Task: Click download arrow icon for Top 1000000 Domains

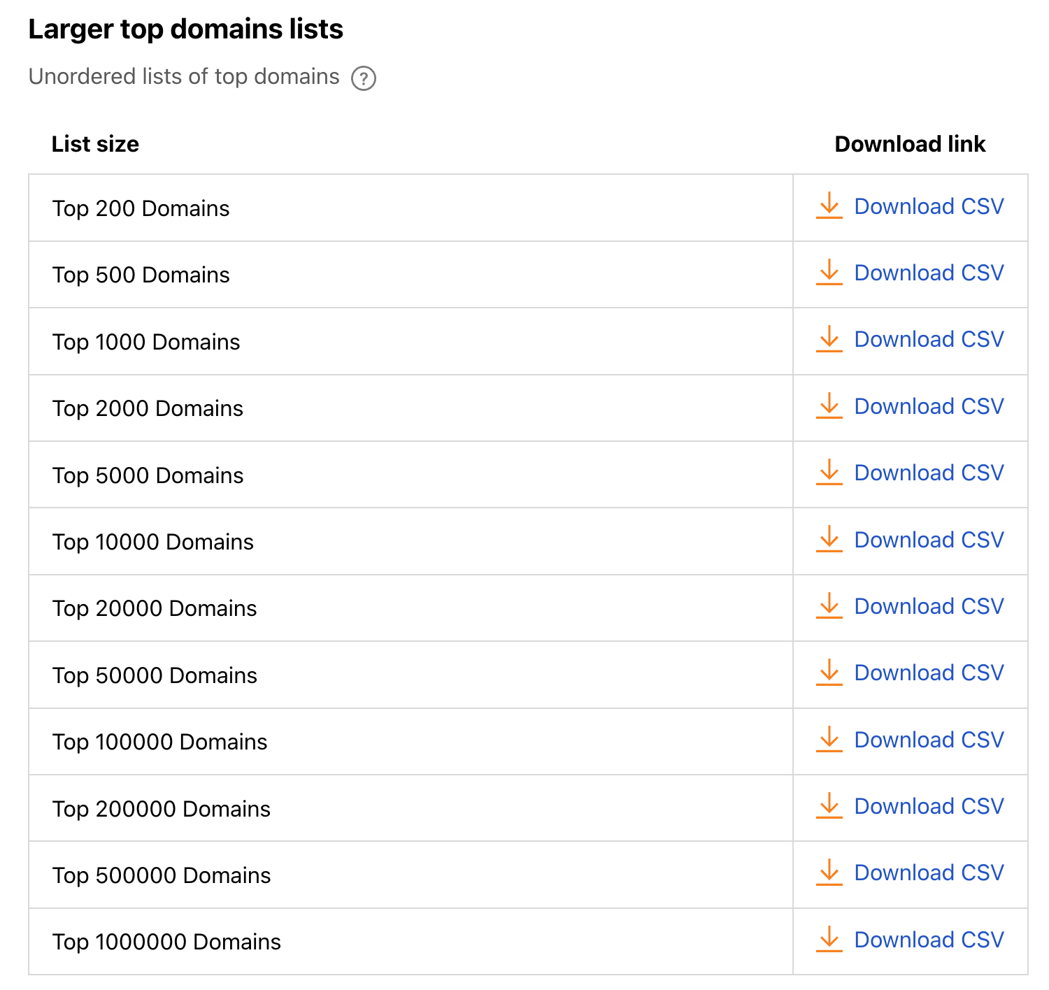Action: pos(829,939)
